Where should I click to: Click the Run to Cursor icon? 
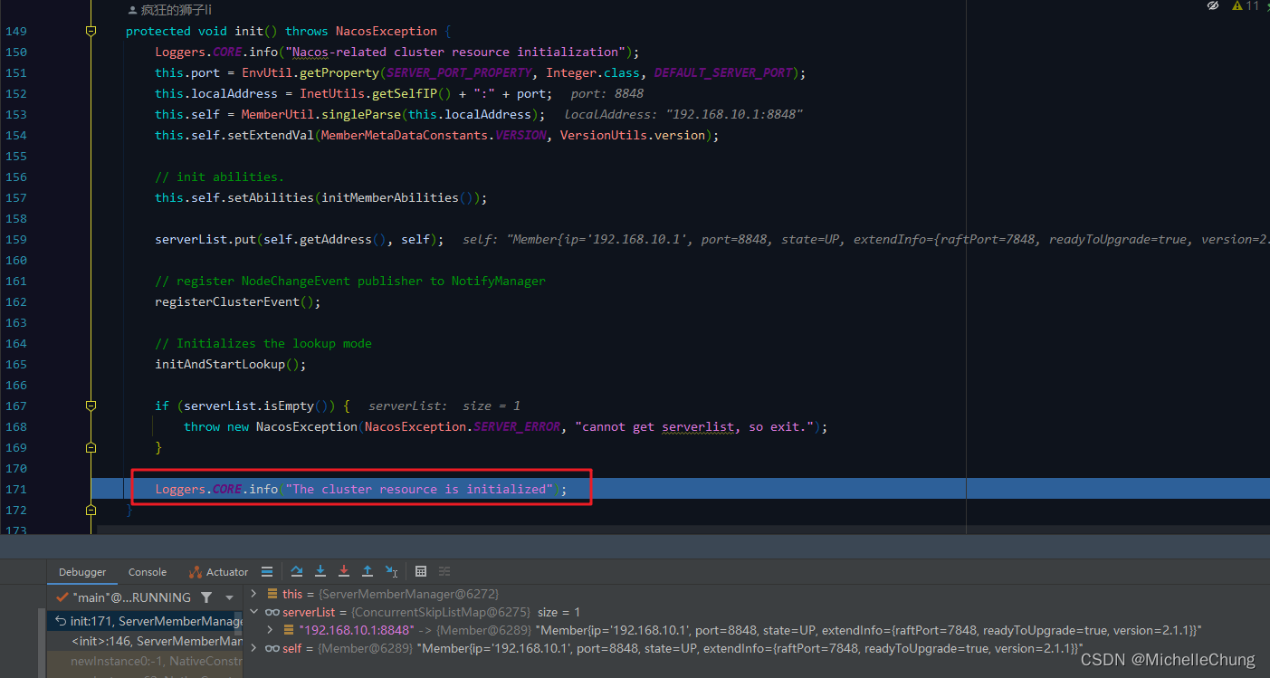coord(391,571)
